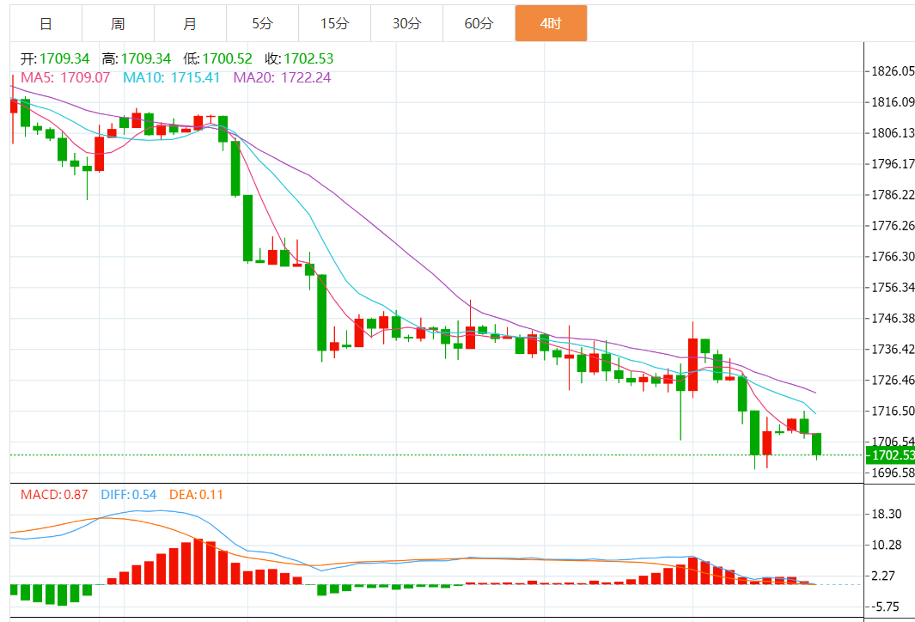Click the tallest red MACD histogram bar

pyautogui.click(x=198, y=561)
